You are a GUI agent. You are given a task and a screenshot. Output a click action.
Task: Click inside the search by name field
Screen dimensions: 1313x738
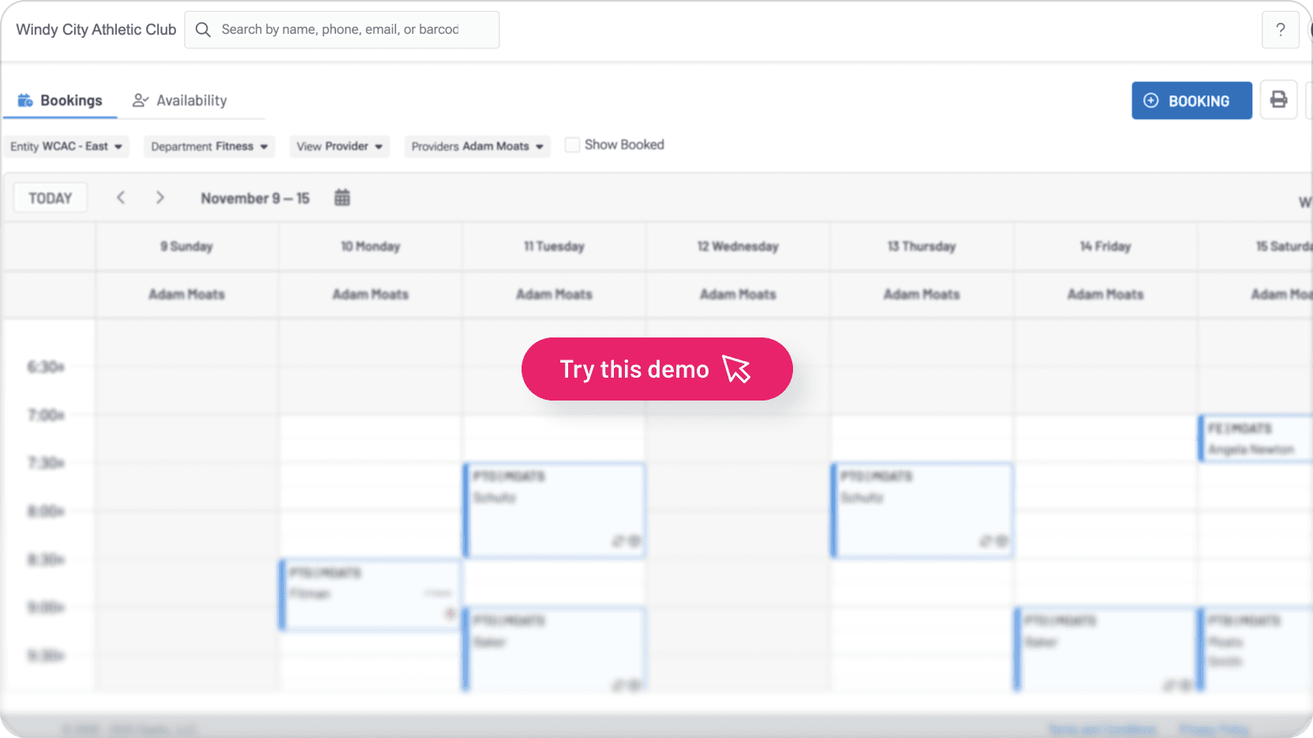(x=342, y=29)
